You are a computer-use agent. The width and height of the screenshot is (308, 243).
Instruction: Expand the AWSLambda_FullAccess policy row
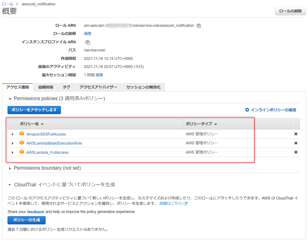pos(12,152)
